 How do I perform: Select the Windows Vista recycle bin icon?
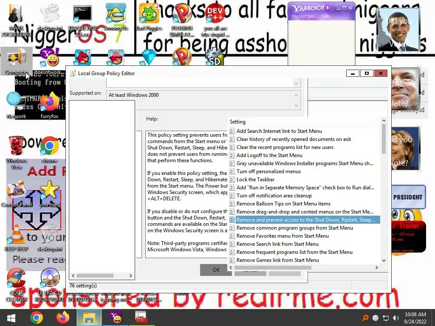16,152
